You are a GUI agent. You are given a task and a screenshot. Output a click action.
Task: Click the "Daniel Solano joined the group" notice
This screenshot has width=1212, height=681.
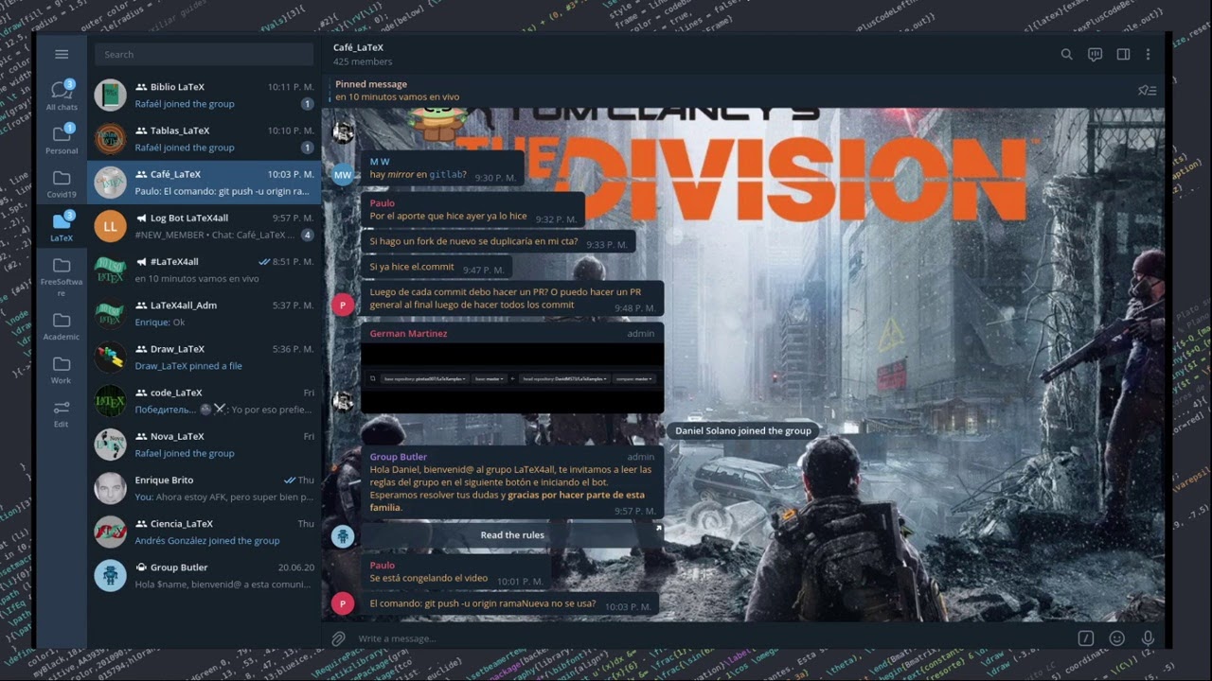coord(743,430)
